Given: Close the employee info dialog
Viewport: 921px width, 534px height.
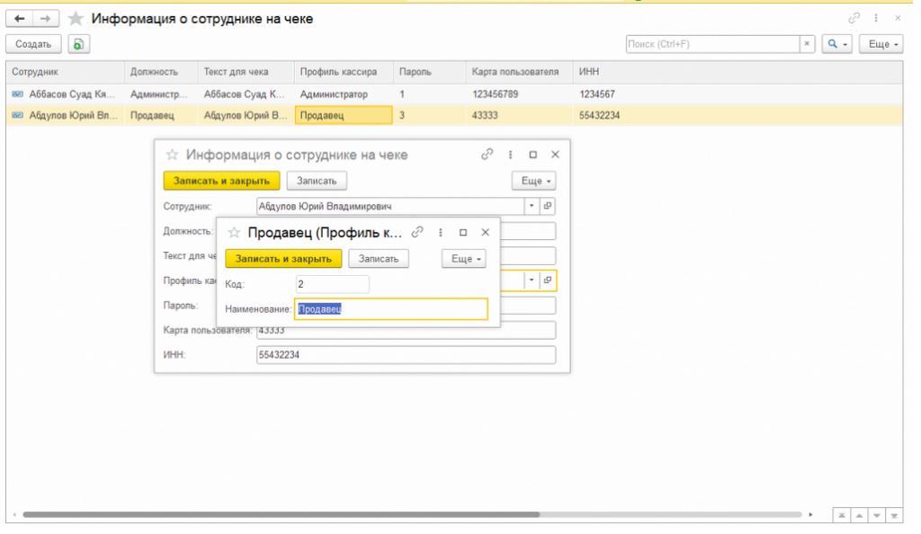Looking at the screenshot, I should point(555,155).
